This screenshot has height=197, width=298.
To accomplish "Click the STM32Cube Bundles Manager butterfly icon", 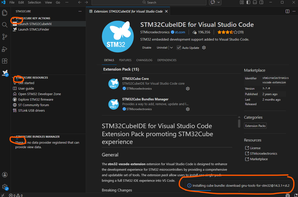I will (x=114, y=104).
